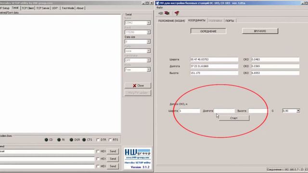Switch to the UDP tab
Screen dimensions: 308x173
click(55, 8)
